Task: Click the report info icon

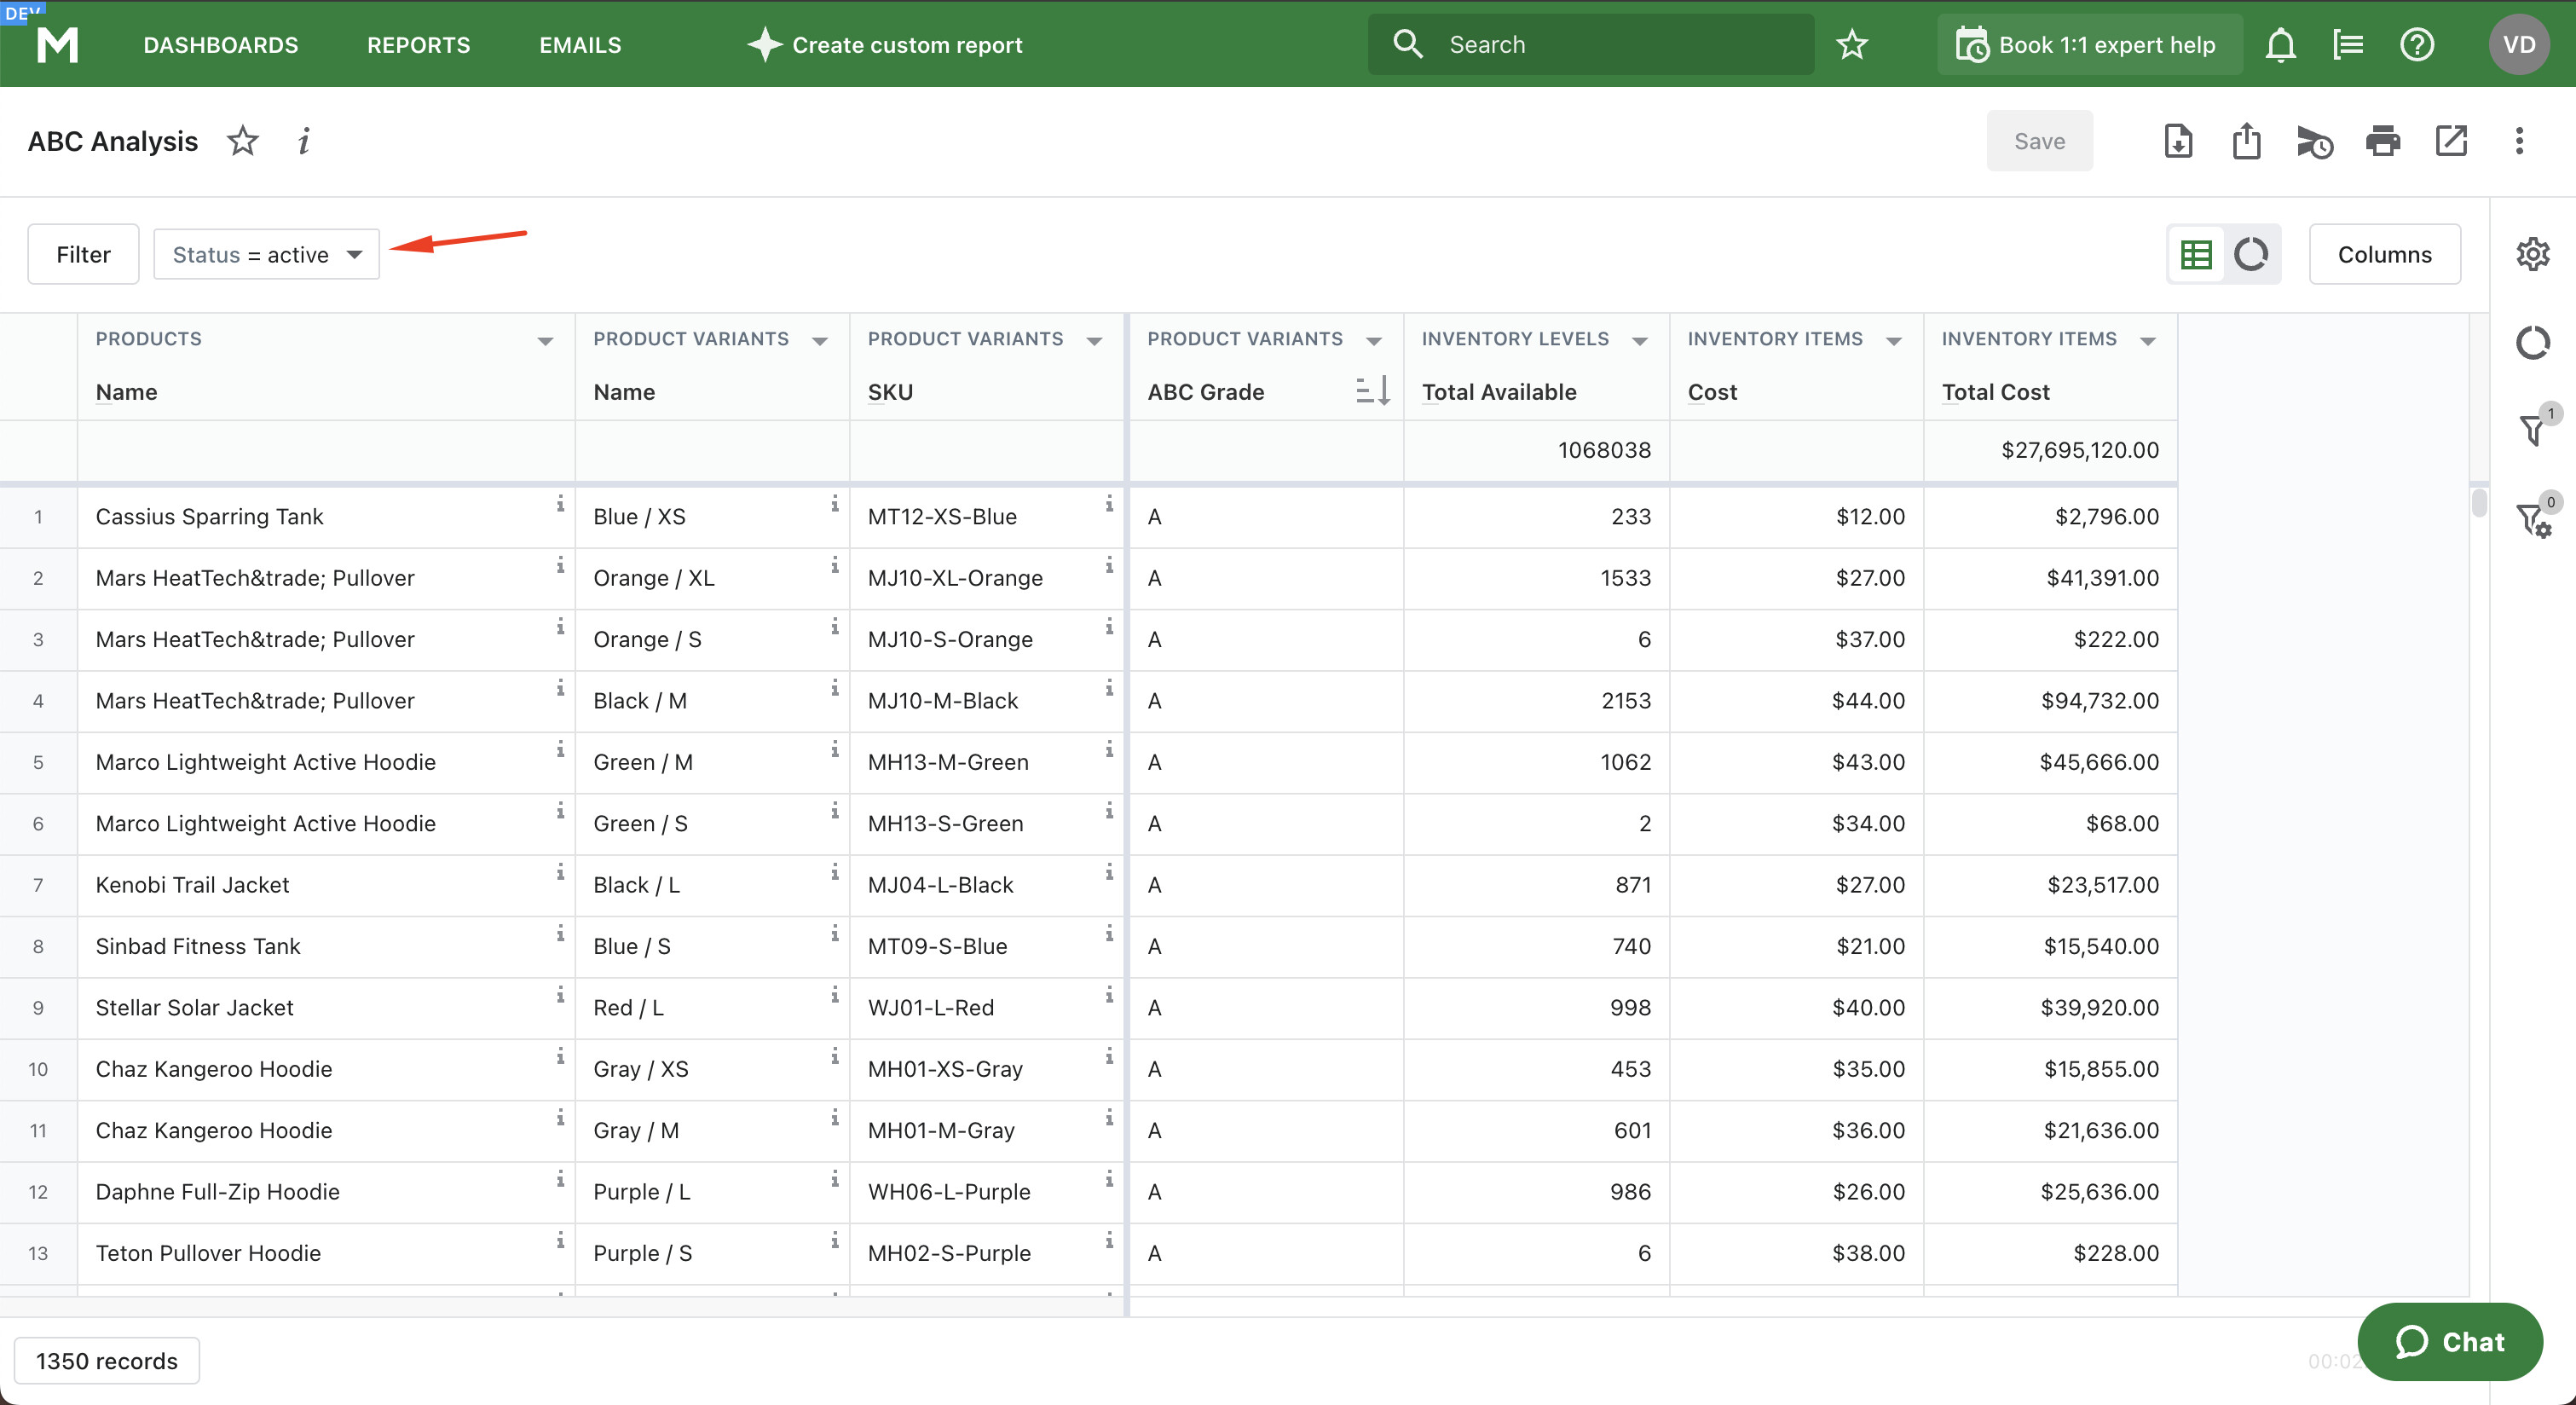Action: [x=304, y=141]
